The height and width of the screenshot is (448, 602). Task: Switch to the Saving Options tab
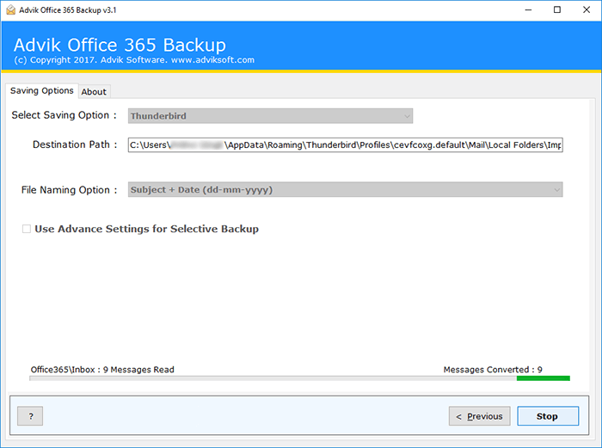coord(42,90)
